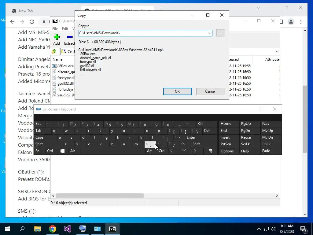313x235 pixels.
Task: Click the Enter key on On-Screen Keyboard
Action: pos(191,137)
